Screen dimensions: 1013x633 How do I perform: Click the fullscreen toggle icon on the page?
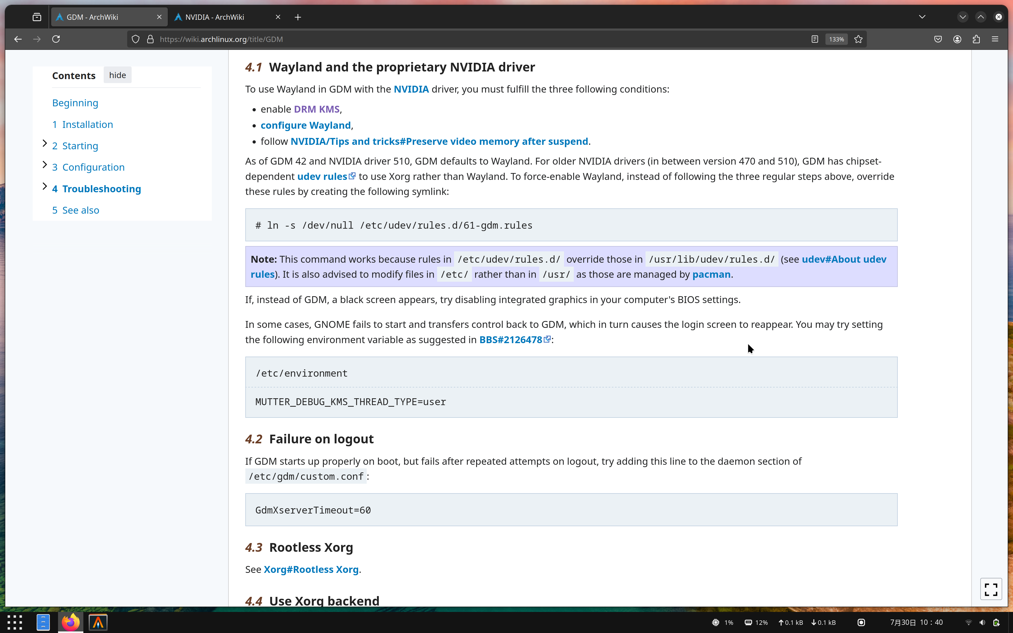click(991, 589)
